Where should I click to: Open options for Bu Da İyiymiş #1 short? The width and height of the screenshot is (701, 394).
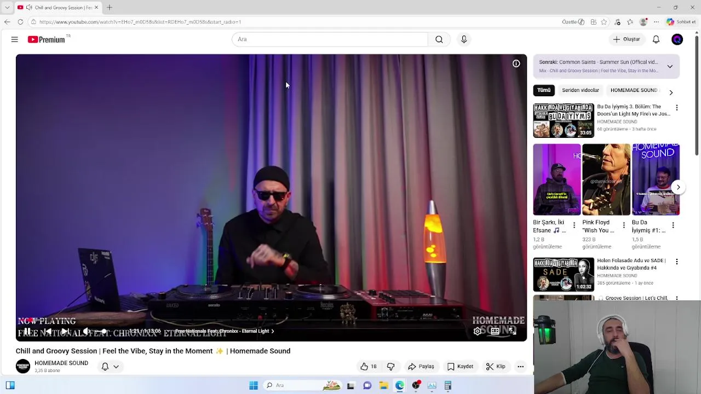tap(673, 225)
